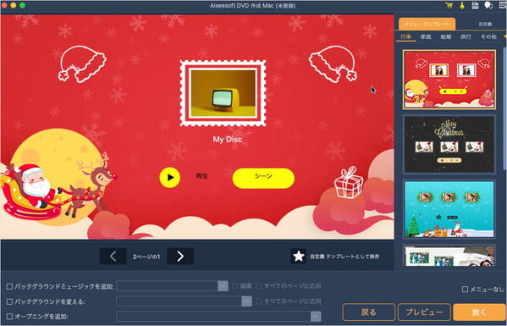Click the 戻る back button
Screen dimensions: 507x326
click(368, 312)
